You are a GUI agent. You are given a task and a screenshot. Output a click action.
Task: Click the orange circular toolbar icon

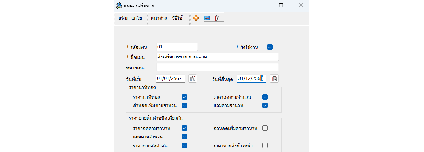click(x=196, y=18)
